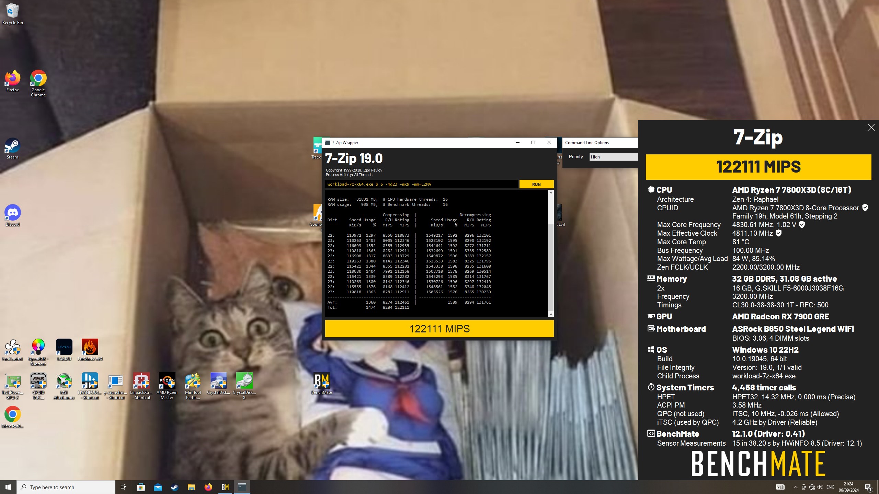Select the MSI Afterburner desktop icon
Image resolution: width=879 pixels, height=494 pixels.
coord(64,386)
